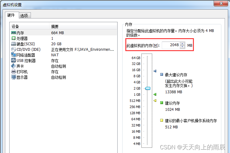This screenshot has width=230, height=153.
Task: Select the 网络适配器 device row
Action: (64, 55)
